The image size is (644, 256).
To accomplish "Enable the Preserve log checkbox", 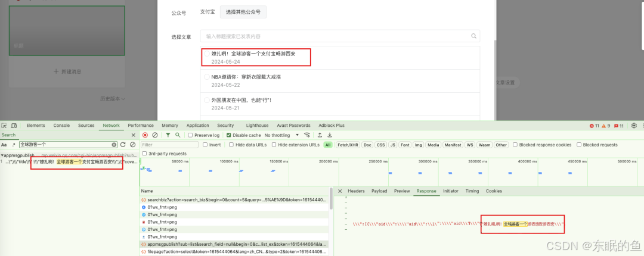I will (190, 135).
